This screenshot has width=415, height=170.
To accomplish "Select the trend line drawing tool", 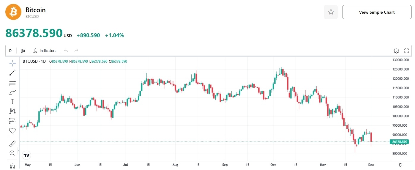I will (12, 73).
